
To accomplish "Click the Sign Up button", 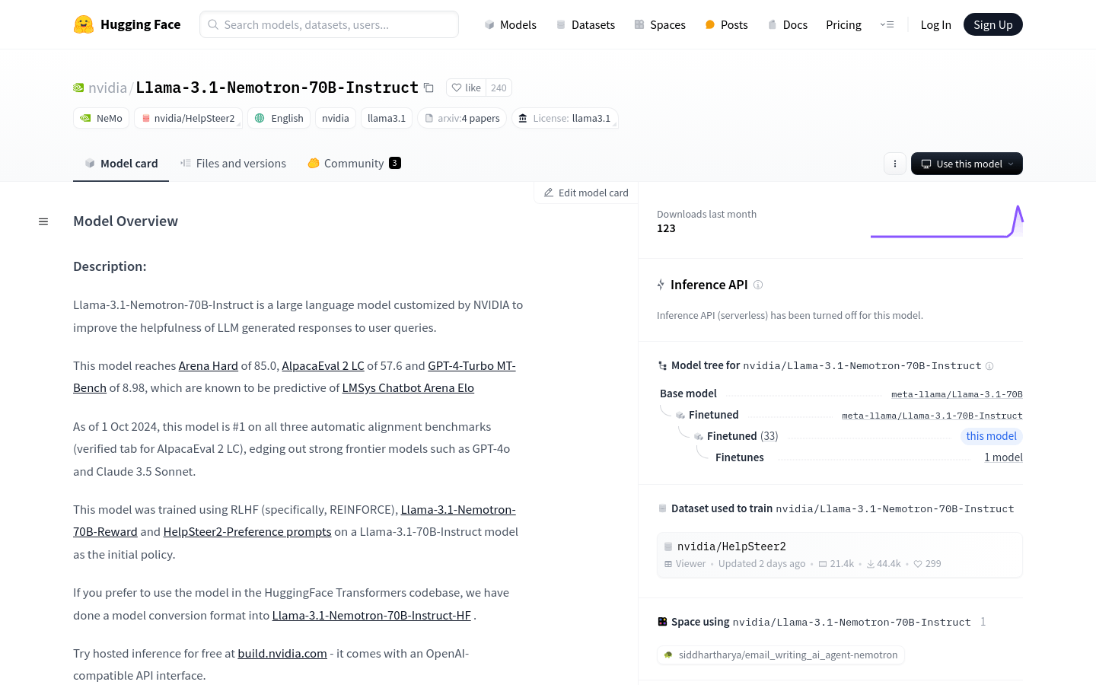I will click(993, 24).
